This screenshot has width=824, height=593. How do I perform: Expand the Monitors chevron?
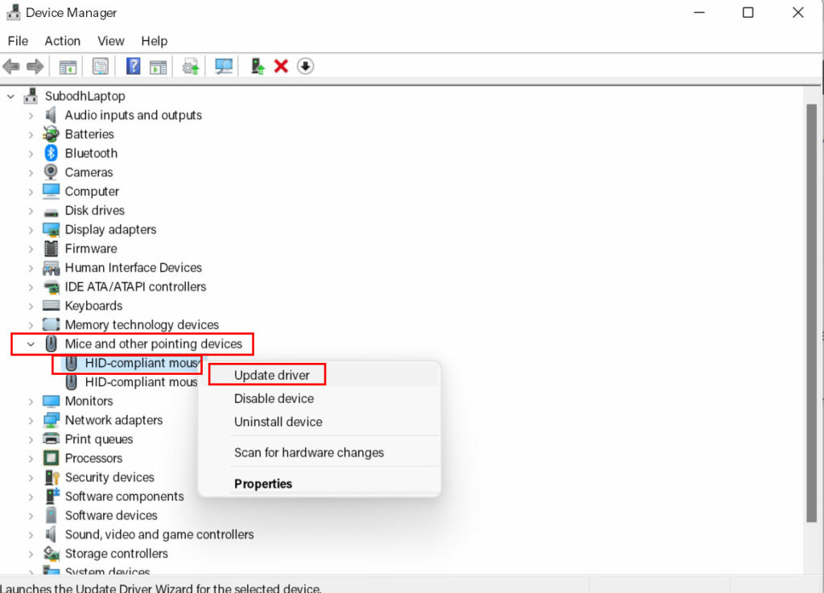(31, 402)
